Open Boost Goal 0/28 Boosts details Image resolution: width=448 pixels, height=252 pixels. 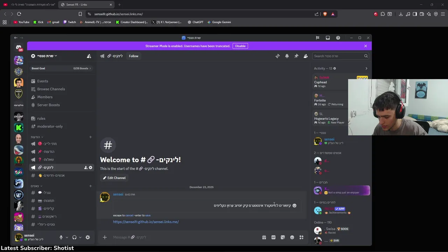pos(61,68)
